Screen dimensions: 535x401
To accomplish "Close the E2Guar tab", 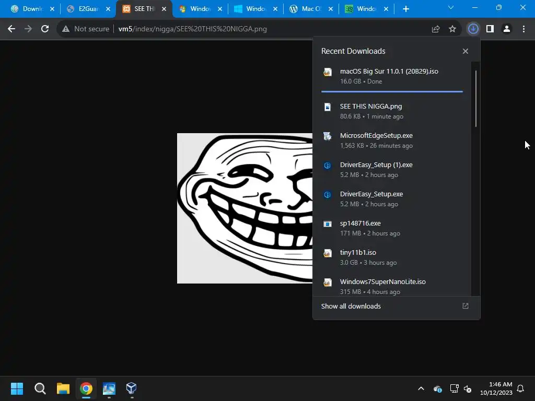I will point(108,9).
